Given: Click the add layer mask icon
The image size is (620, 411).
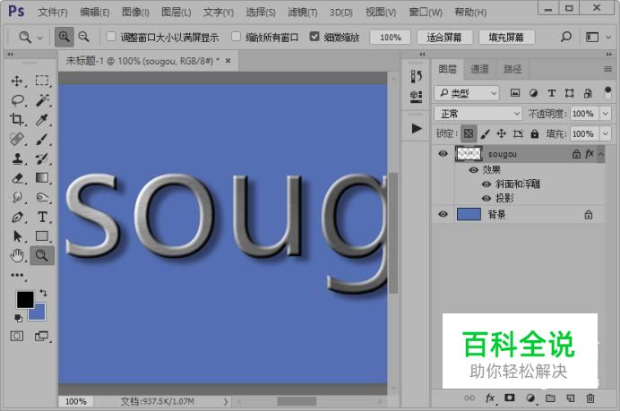Looking at the screenshot, I should [510, 398].
